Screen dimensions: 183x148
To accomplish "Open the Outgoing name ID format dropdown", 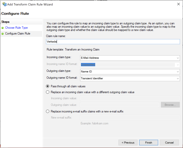I will [x=130, y=79].
